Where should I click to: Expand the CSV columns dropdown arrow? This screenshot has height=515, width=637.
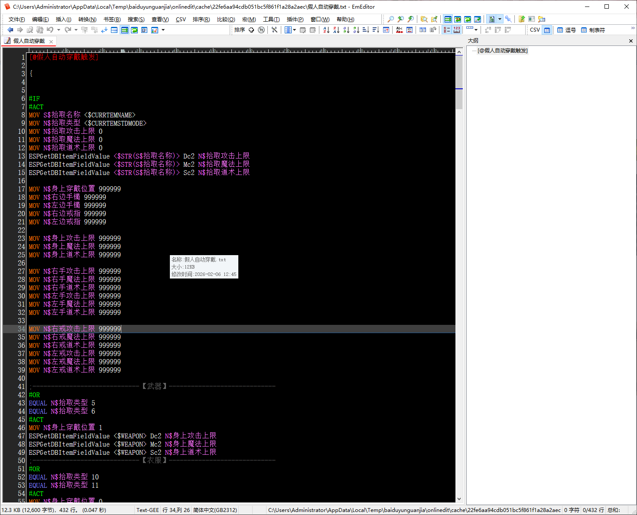[295, 30]
